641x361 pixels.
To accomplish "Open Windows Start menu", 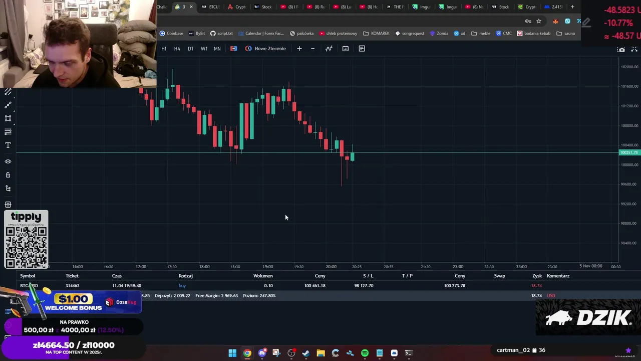I will pos(232,353).
